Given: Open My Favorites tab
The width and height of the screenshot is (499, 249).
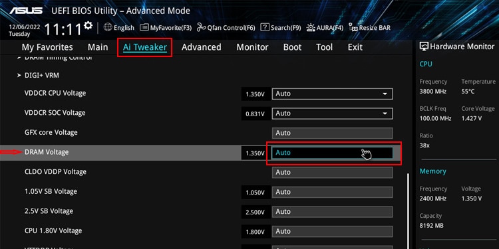Looking at the screenshot, I should (x=47, y=47).
